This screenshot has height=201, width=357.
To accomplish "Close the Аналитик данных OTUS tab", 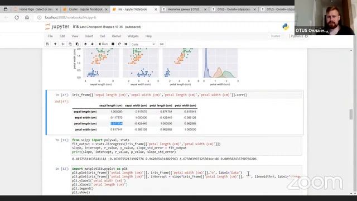I will 205,9.
